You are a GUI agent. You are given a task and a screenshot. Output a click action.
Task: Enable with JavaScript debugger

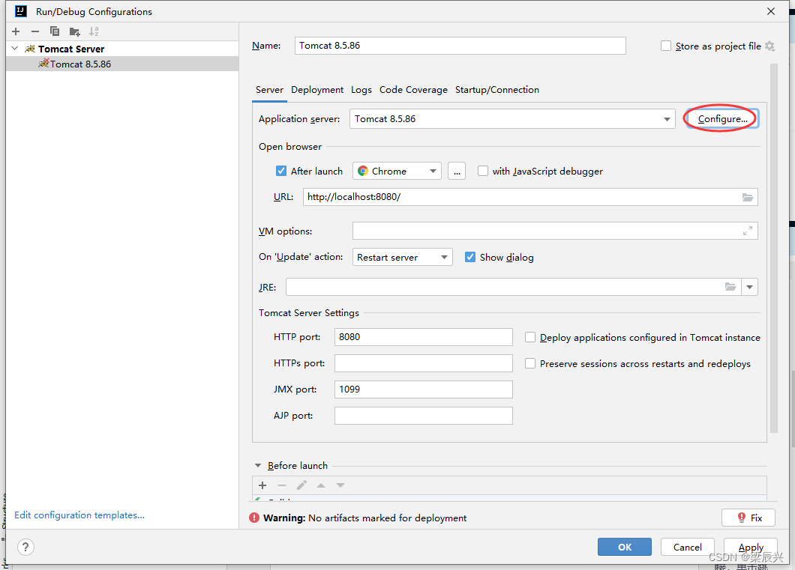tap(483, 171)
